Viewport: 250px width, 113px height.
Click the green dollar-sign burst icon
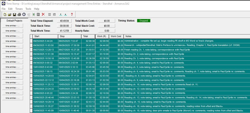(33, 14)
